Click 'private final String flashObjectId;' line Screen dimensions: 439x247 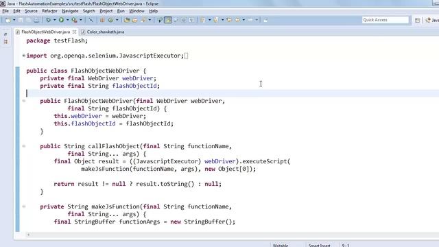(99, 86)
